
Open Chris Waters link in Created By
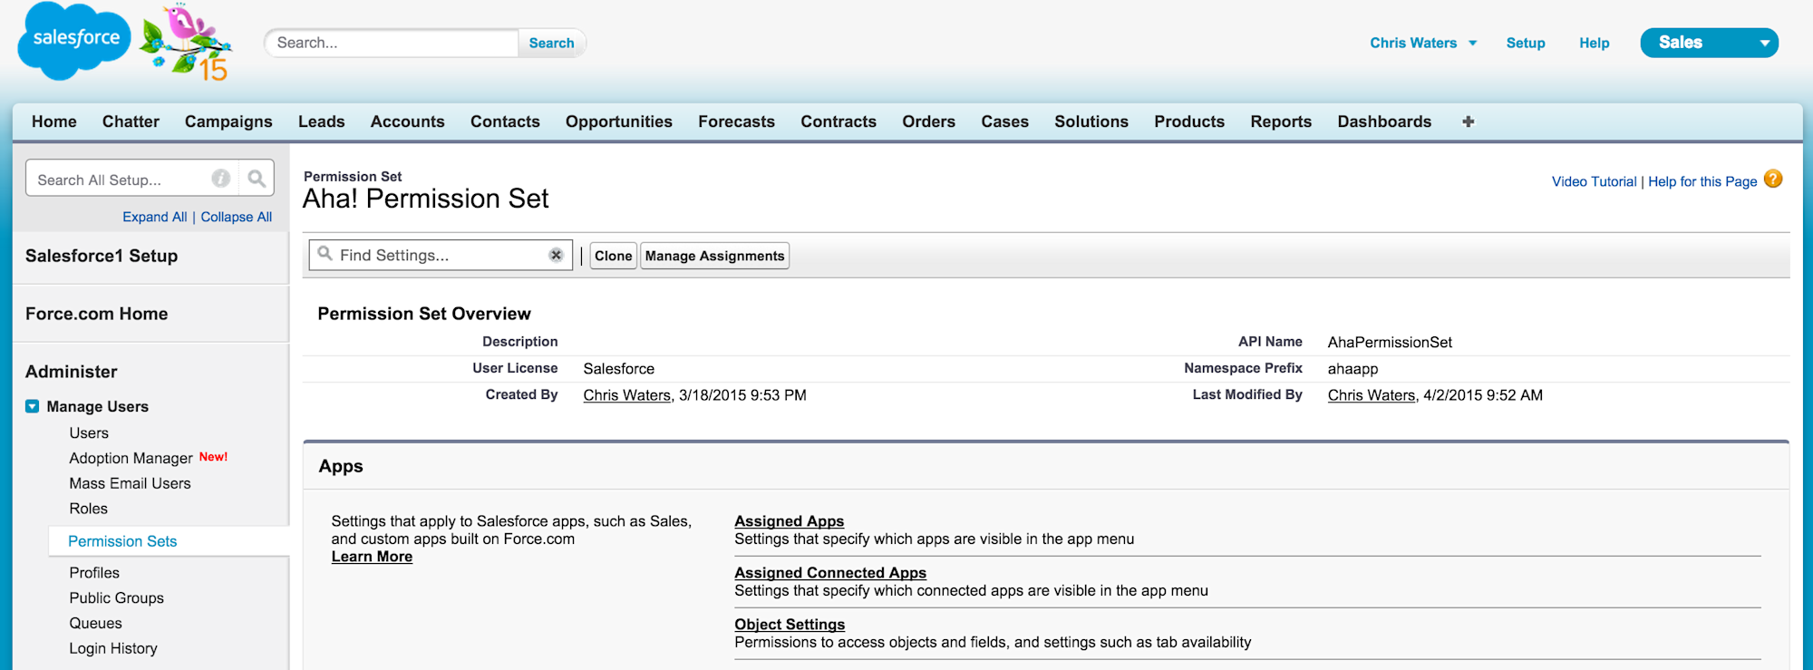[627, 395]
